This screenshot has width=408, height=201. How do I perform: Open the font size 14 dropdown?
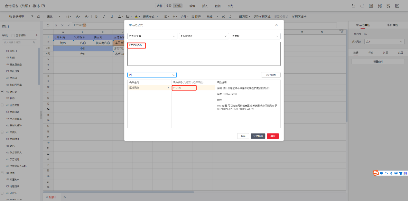[69, 16]
